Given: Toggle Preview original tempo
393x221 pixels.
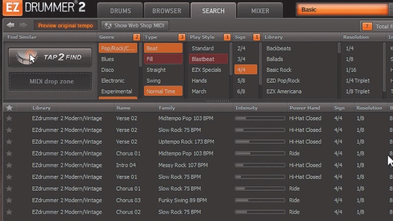Looking at the screenshot, I should 65,25.
